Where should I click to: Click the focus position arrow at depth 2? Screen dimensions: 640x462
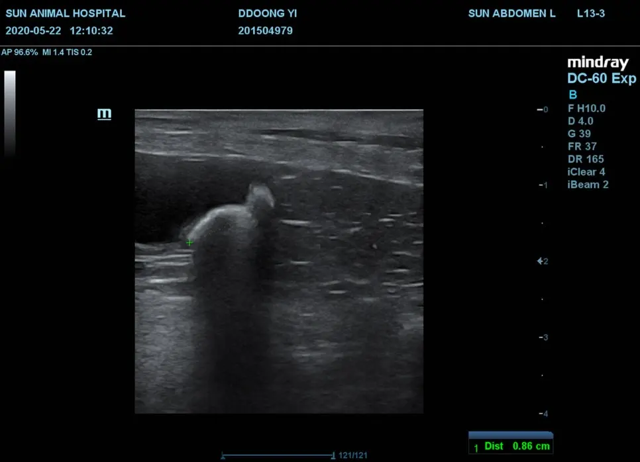pos(540,261)
